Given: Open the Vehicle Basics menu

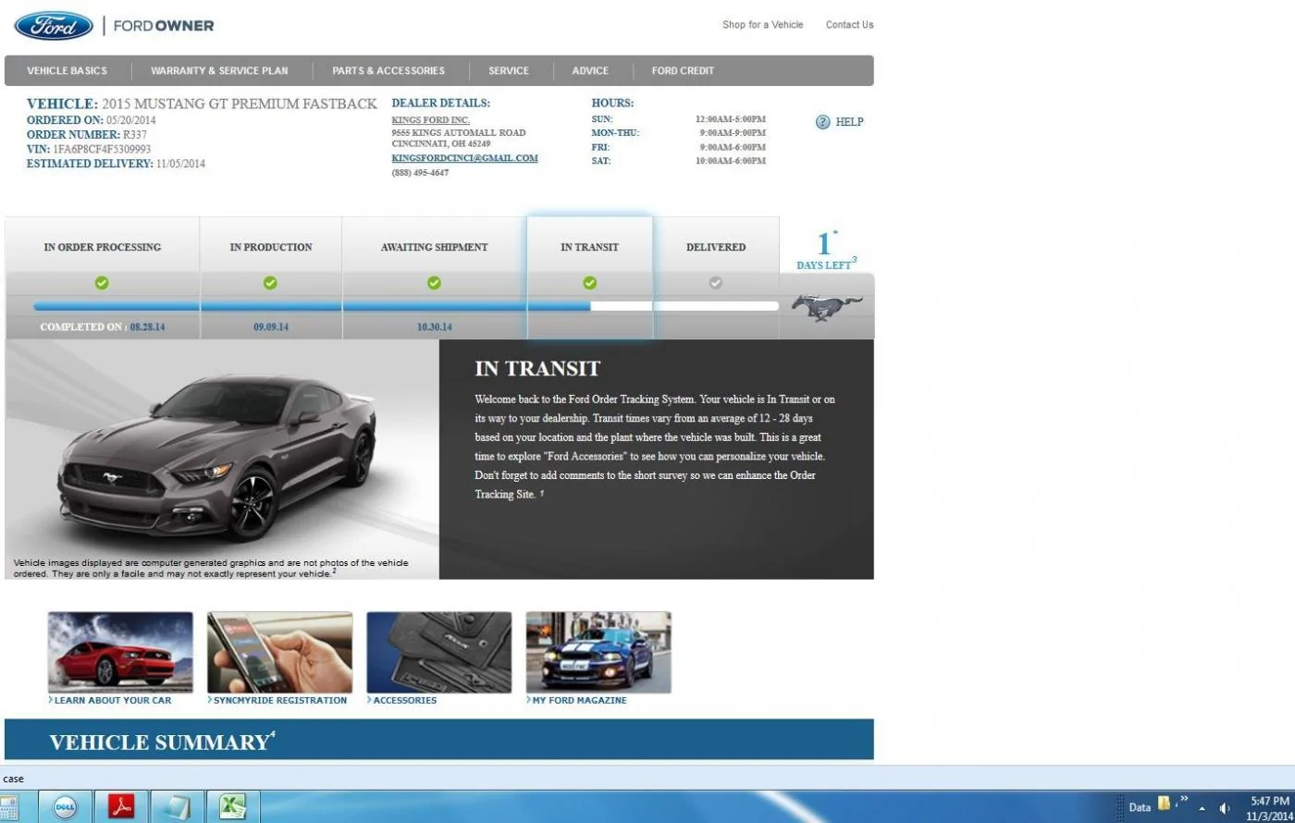Looking at the screenshot, I should pyautogui.click(x=67, y=70).
